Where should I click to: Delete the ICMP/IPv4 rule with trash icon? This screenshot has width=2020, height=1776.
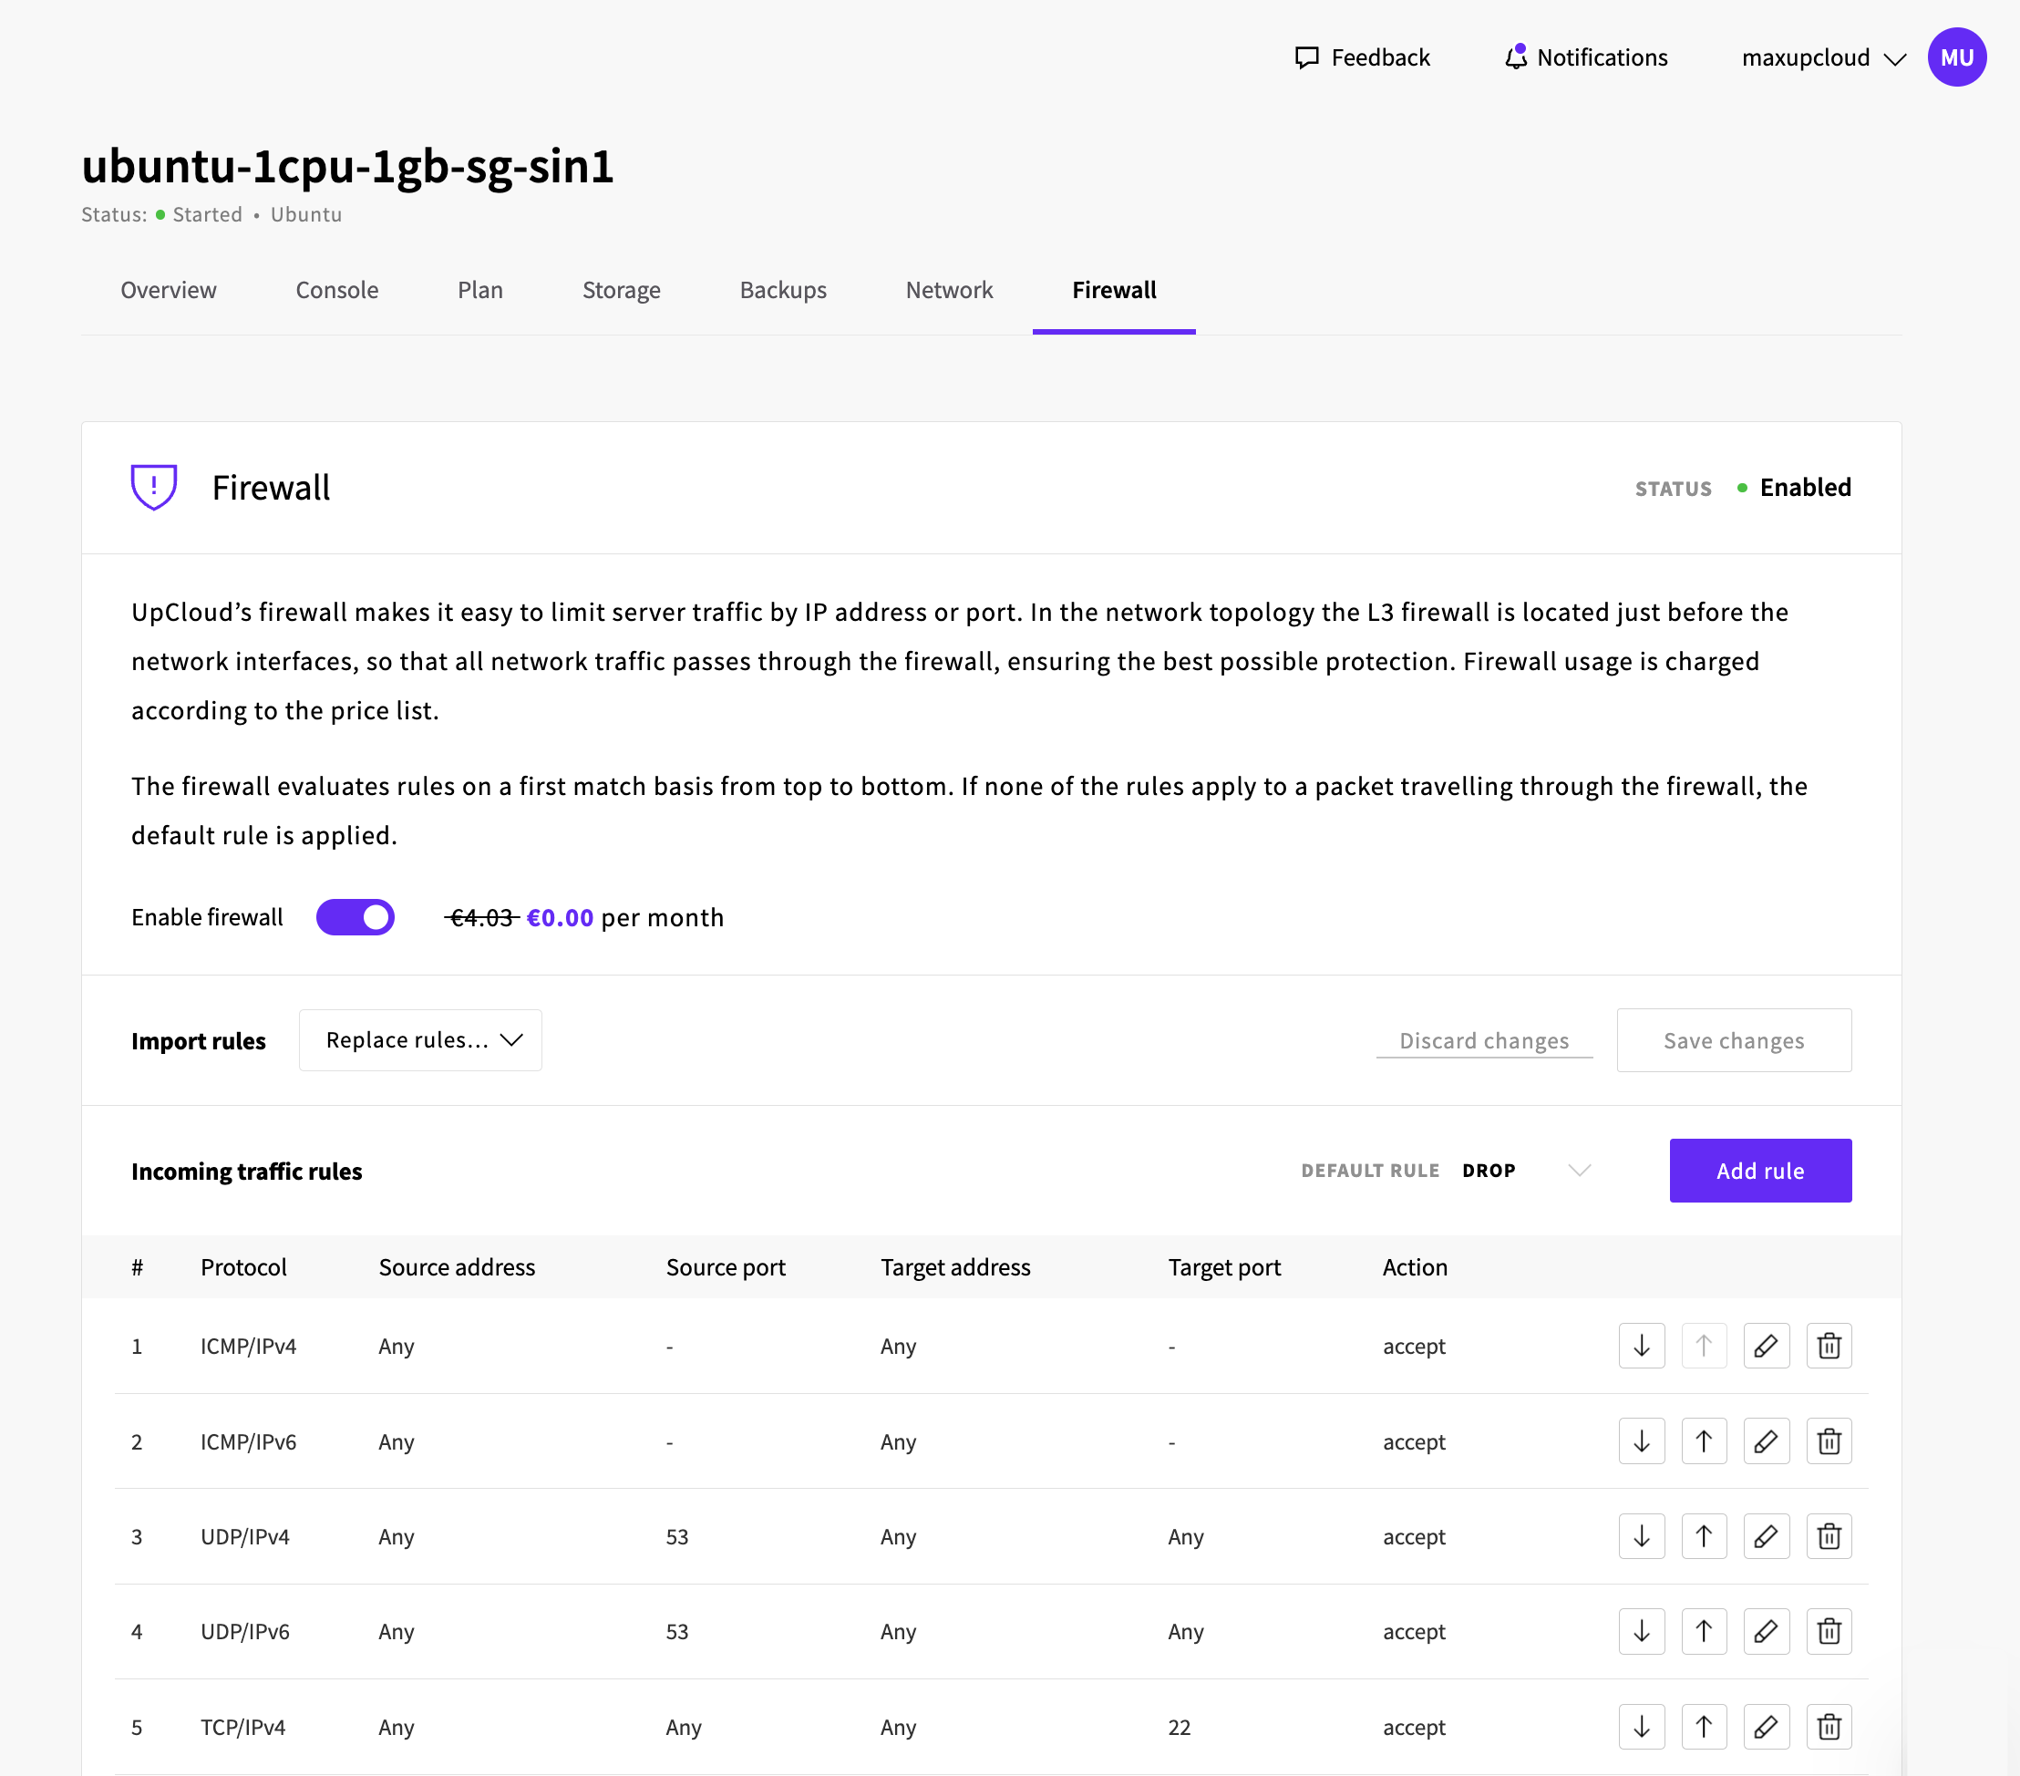1829,1345
